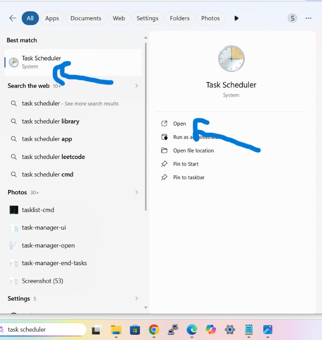Viewport: 322px width, 340px height.
Task: Click scroll up arrow of results list
Action: coord(146,37)
